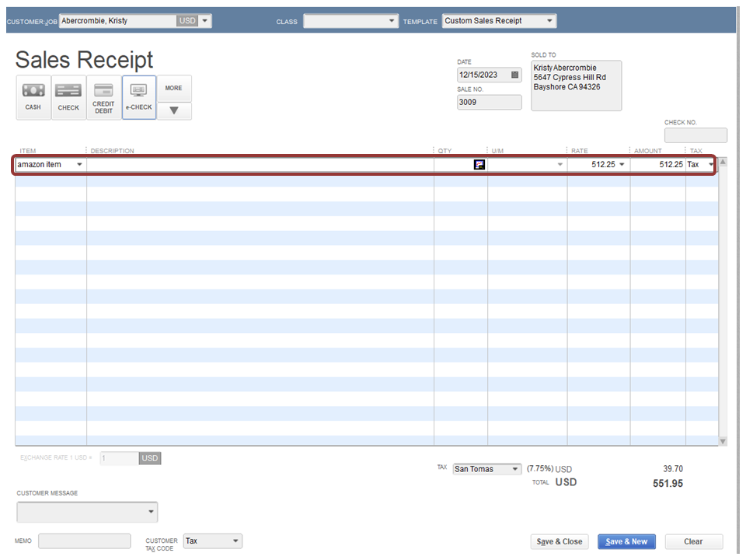Click the DESCRIPTION column header
Image resolution: width=746 pixels, height=560 pixels.
112,150
